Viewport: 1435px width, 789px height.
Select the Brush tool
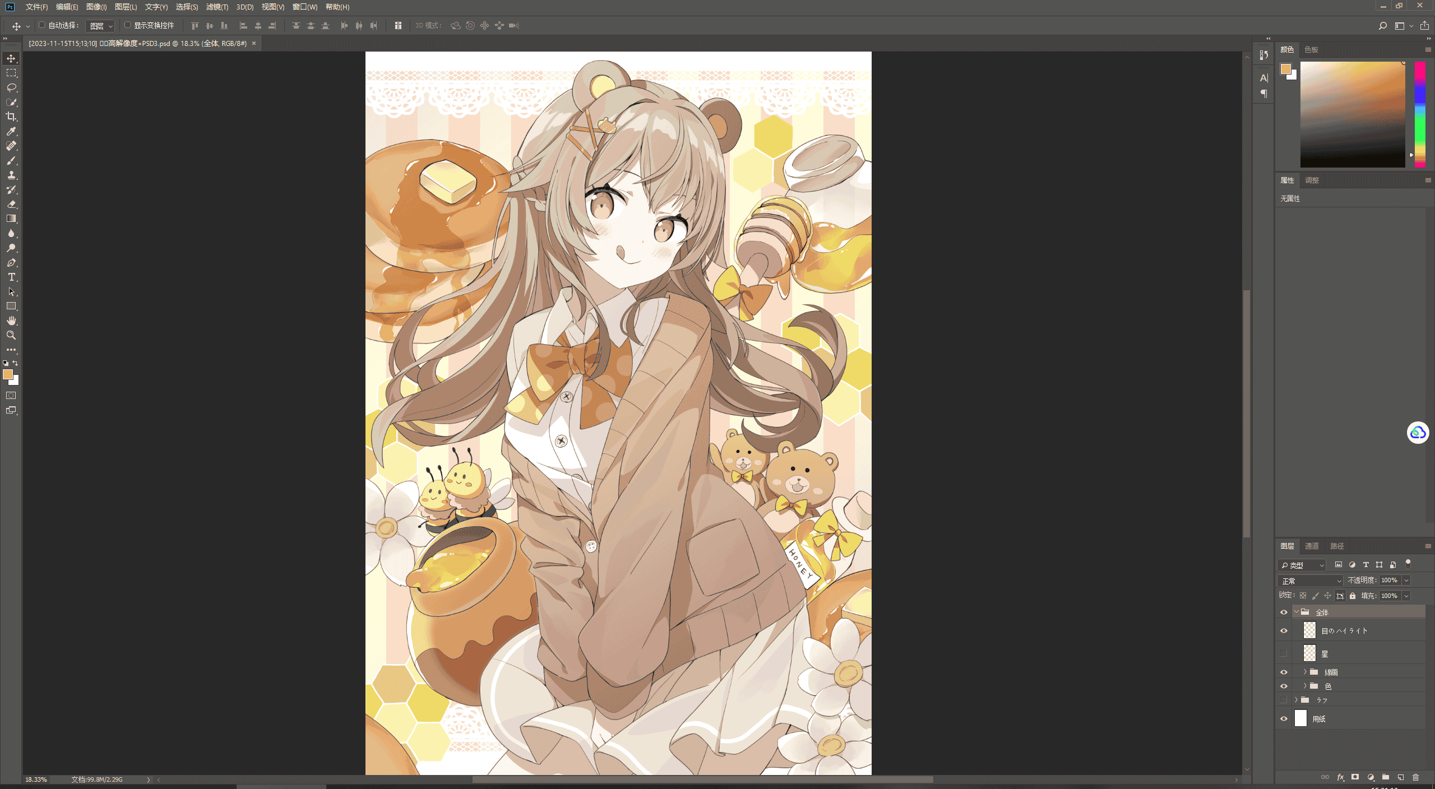[11, 160]
